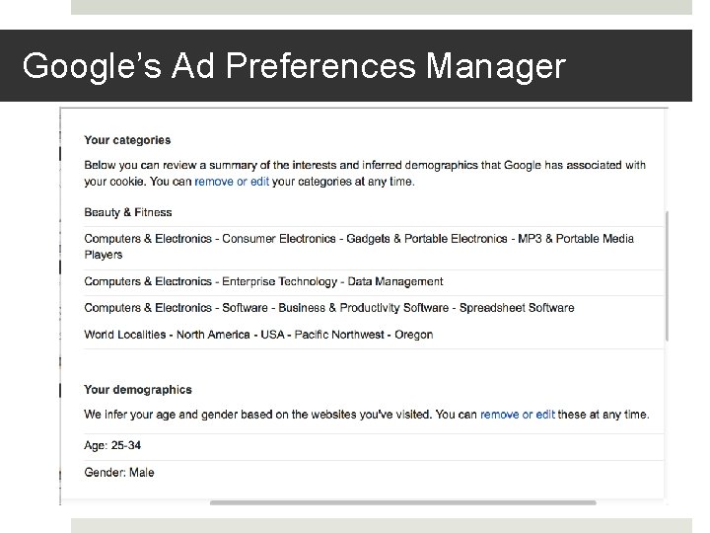Choose the Enterprise Technology - Data Management category
The height and width of the screenshot is (533, 710).
click(x=263, y=282)
